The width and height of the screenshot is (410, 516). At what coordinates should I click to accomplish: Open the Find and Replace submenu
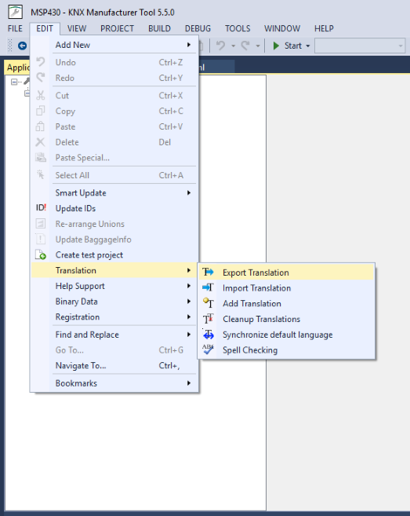pos(124,335)
